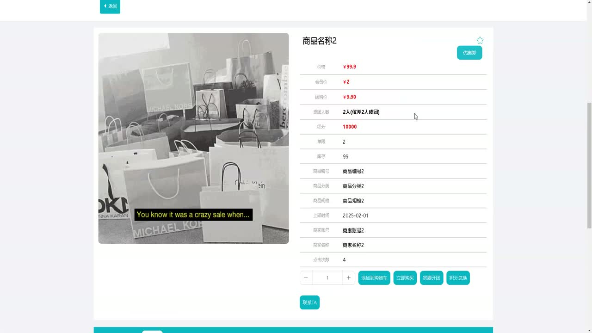This screenshot has height=333, width=592.
Task: Click the 点击次数 row label
Action: click(321, 260)
